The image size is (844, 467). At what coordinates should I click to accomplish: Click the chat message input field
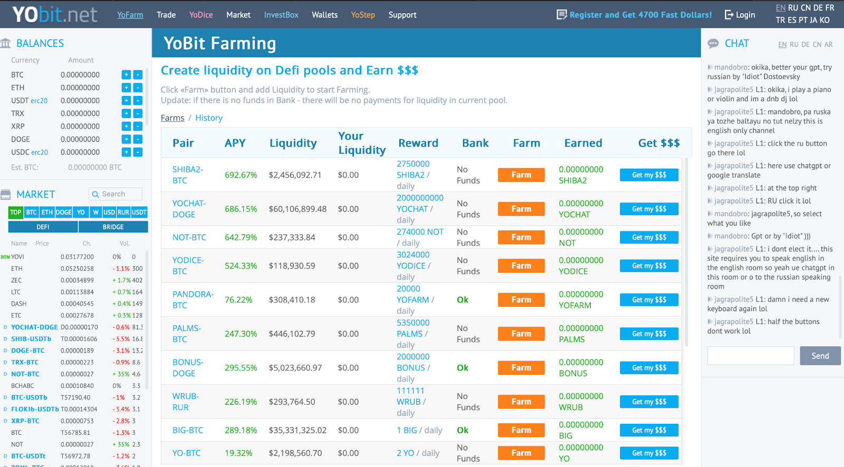pyautogui.click(x=751, y=356)
